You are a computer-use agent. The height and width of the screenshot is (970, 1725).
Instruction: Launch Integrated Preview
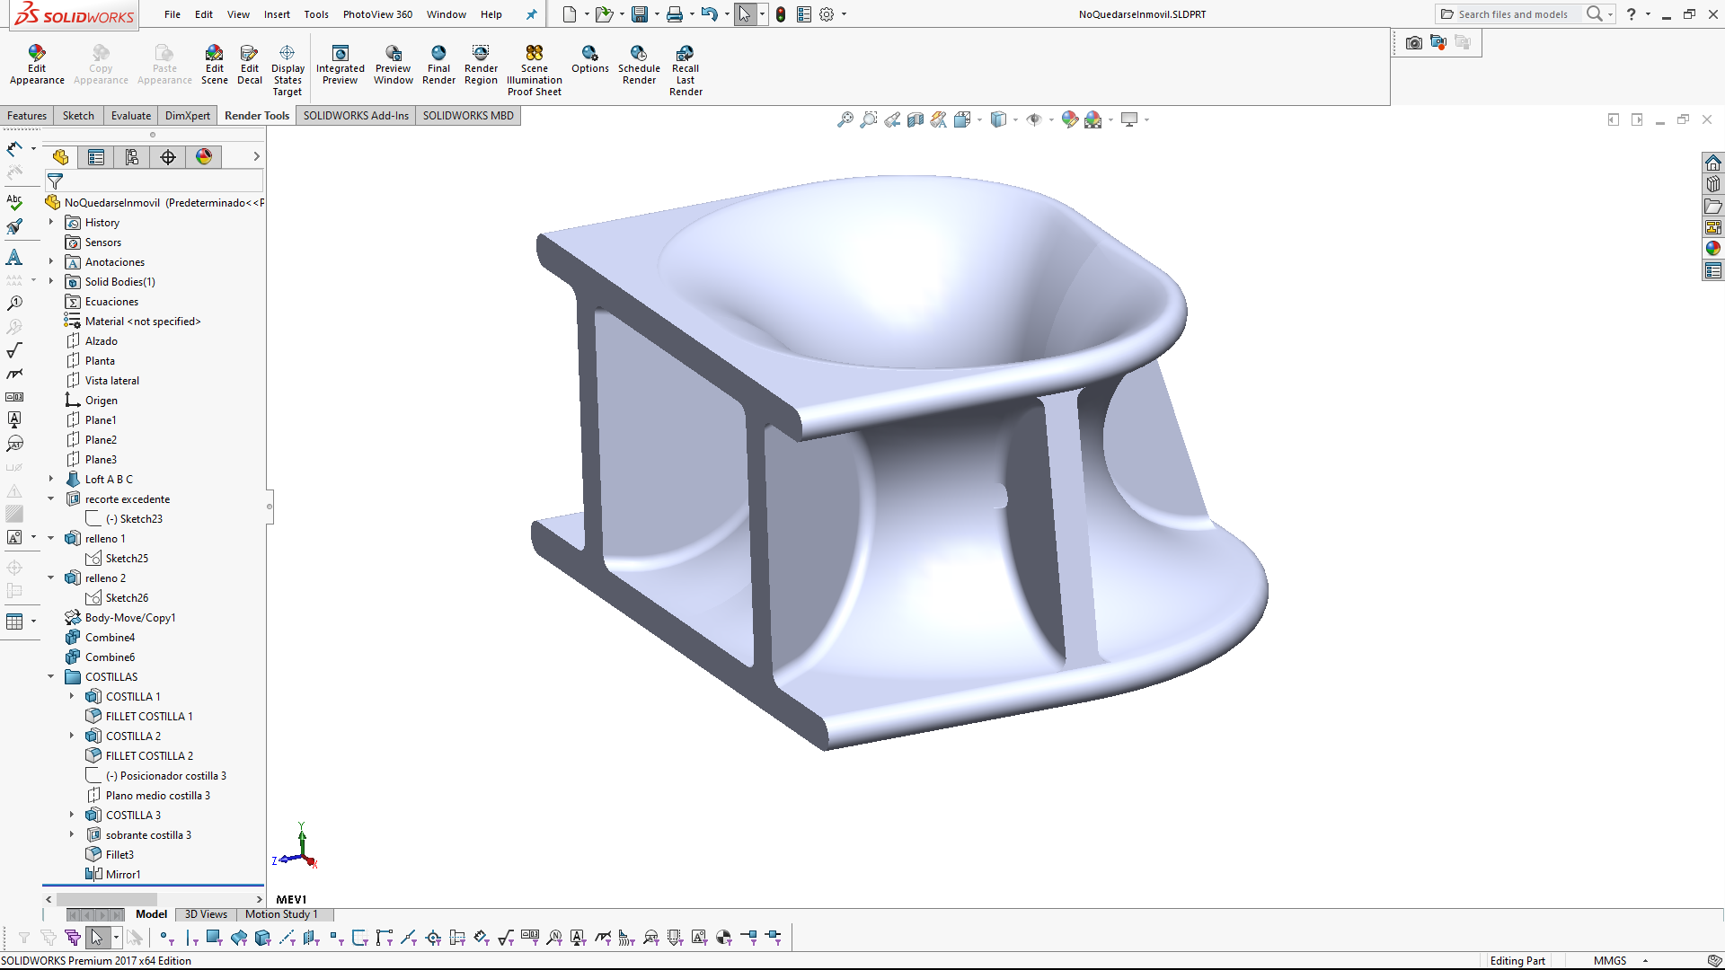[341, 65]
